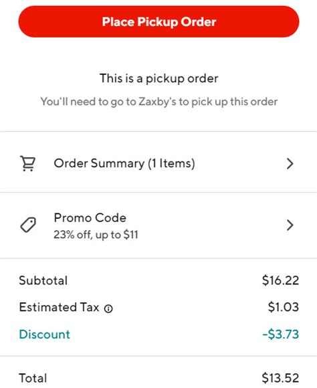The image size is (317, 388).
Task: Click the 'This is a pickup order' heading
Action: (x=159, y=78)
